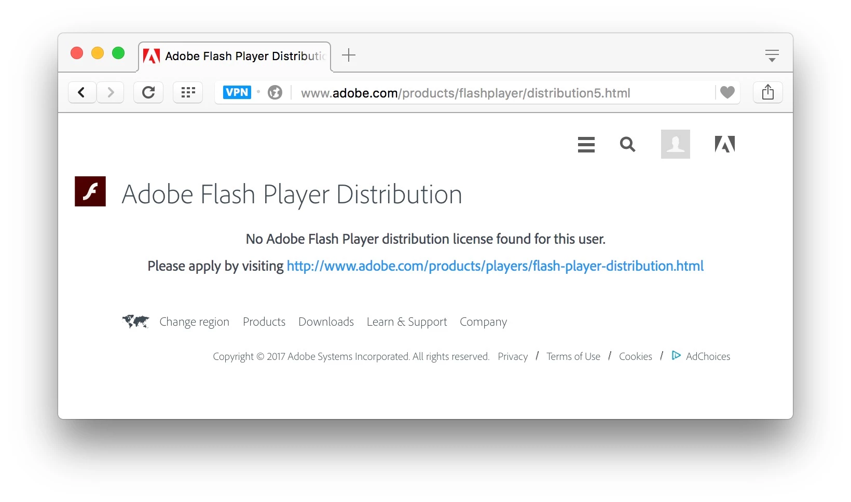This screenshot has width=851, height=502.
Task: Toggle the VPN badge in address bar
Action: [x=237, y=92]
